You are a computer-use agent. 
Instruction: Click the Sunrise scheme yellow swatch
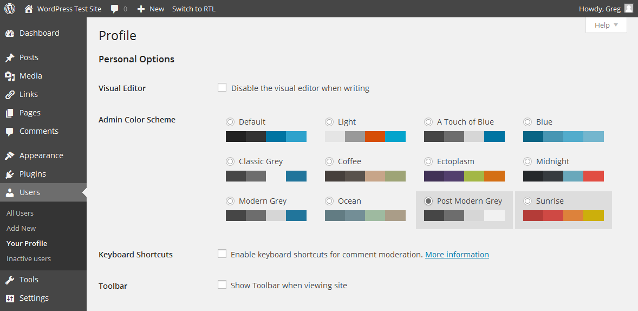click(x=594, y=216)
